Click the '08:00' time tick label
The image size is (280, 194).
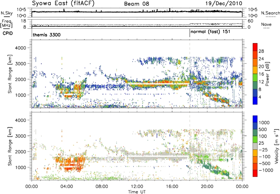[102, 187]
